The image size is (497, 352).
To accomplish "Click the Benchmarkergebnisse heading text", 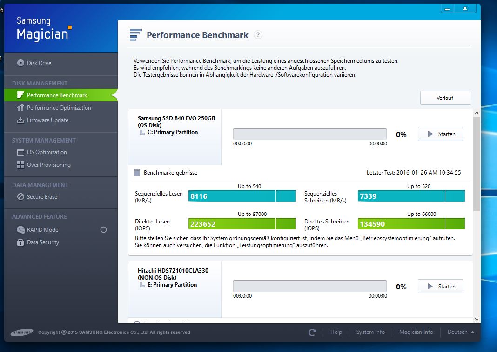I will pos(170,173).
